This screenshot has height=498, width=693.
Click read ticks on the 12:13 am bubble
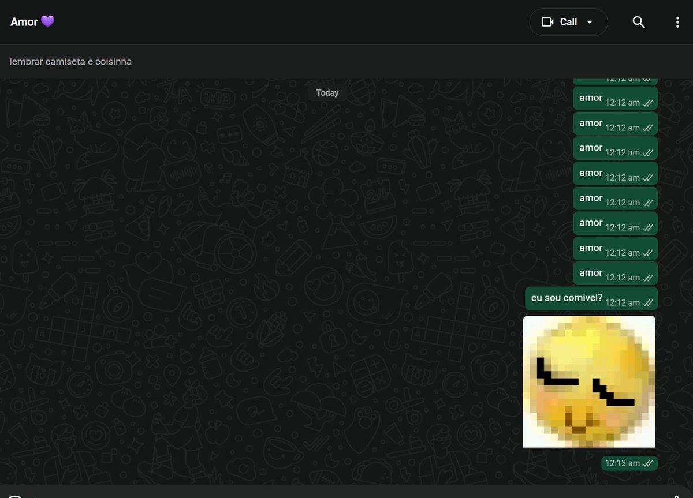[647, 463]
